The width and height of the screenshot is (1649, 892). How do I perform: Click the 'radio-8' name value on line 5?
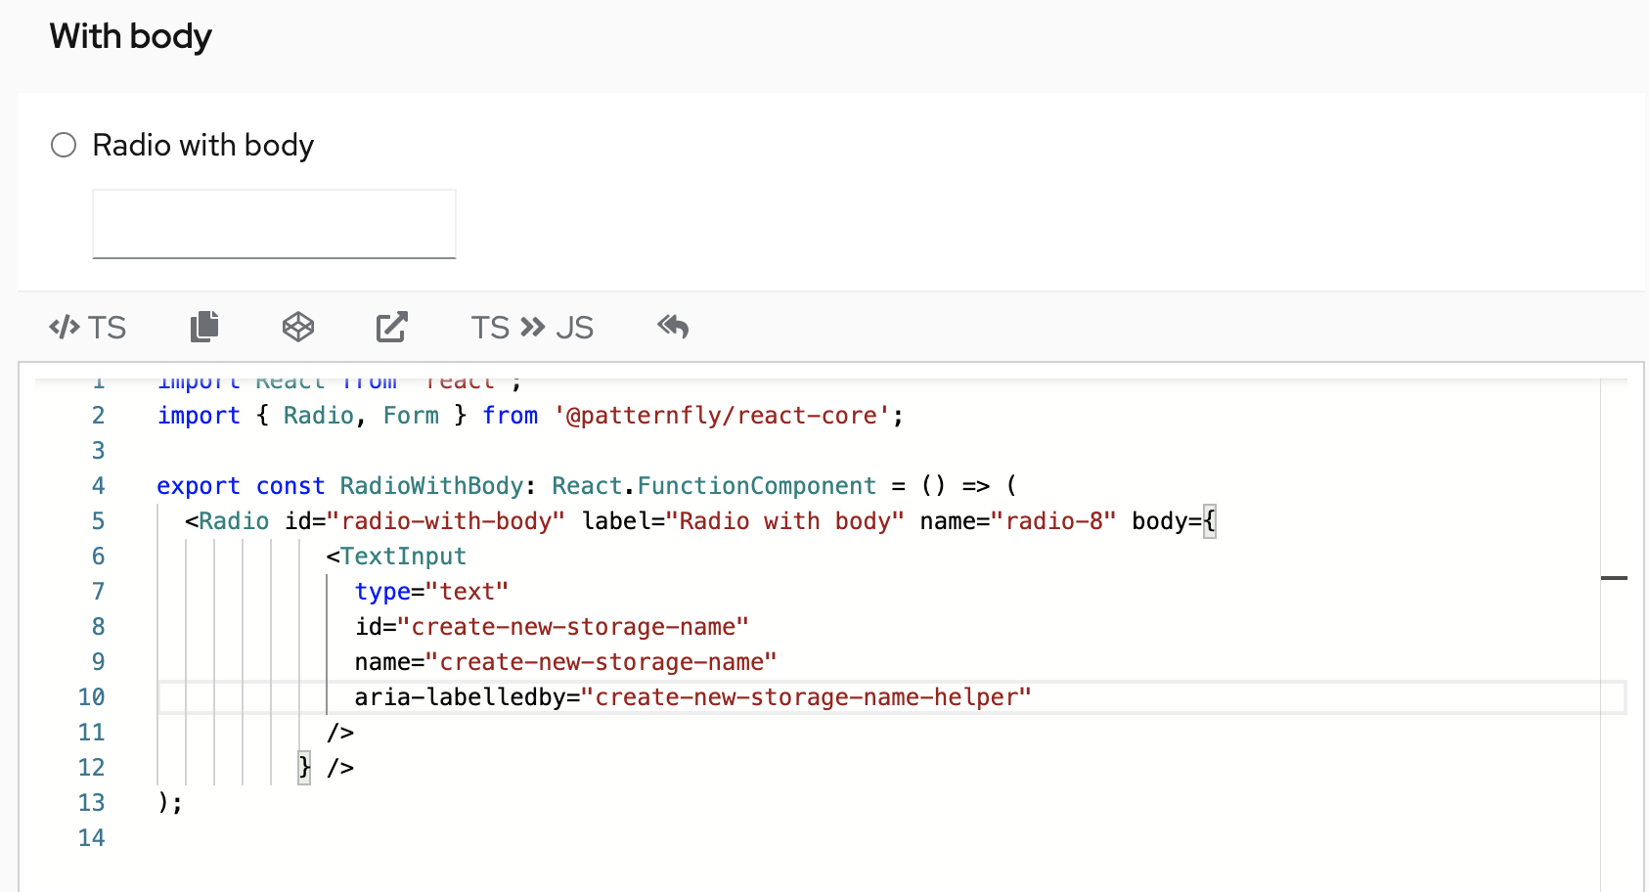[1053, 521]
